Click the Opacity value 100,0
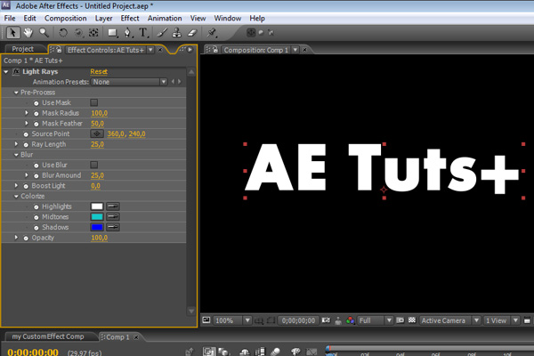The width and height of the screenshot is (534, 356). tap(99, 238)
